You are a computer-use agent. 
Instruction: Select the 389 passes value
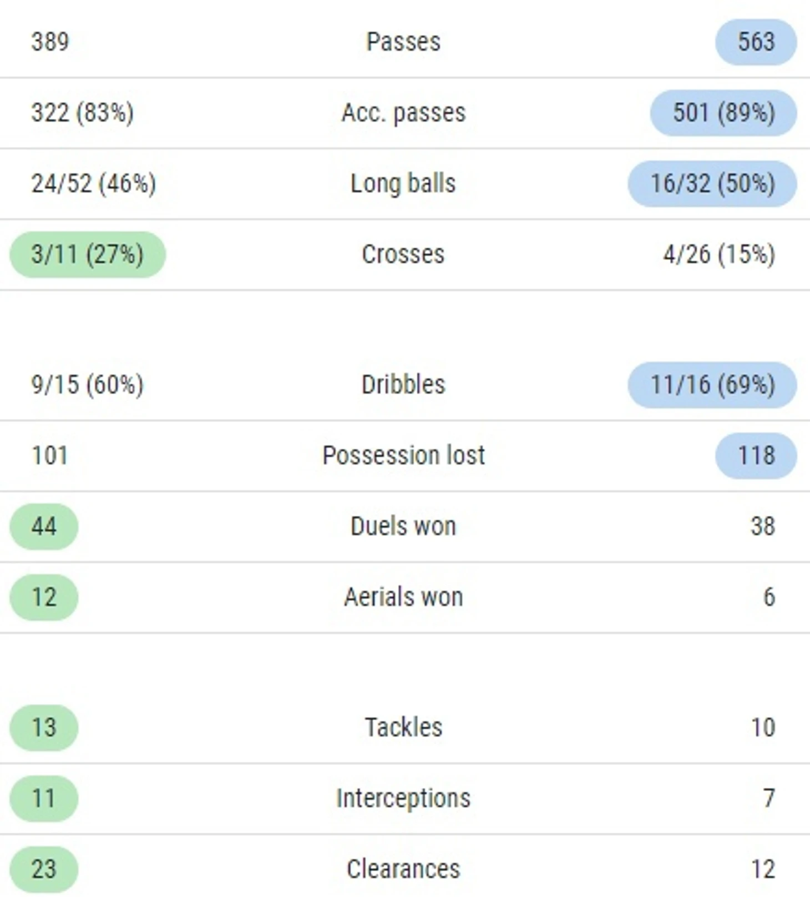[x=50, y=42]
